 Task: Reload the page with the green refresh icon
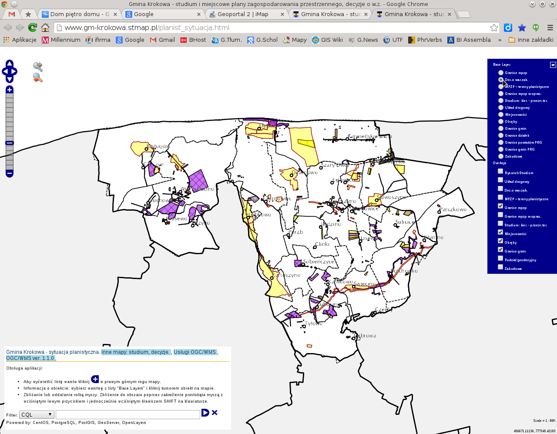tap(33, 27)
